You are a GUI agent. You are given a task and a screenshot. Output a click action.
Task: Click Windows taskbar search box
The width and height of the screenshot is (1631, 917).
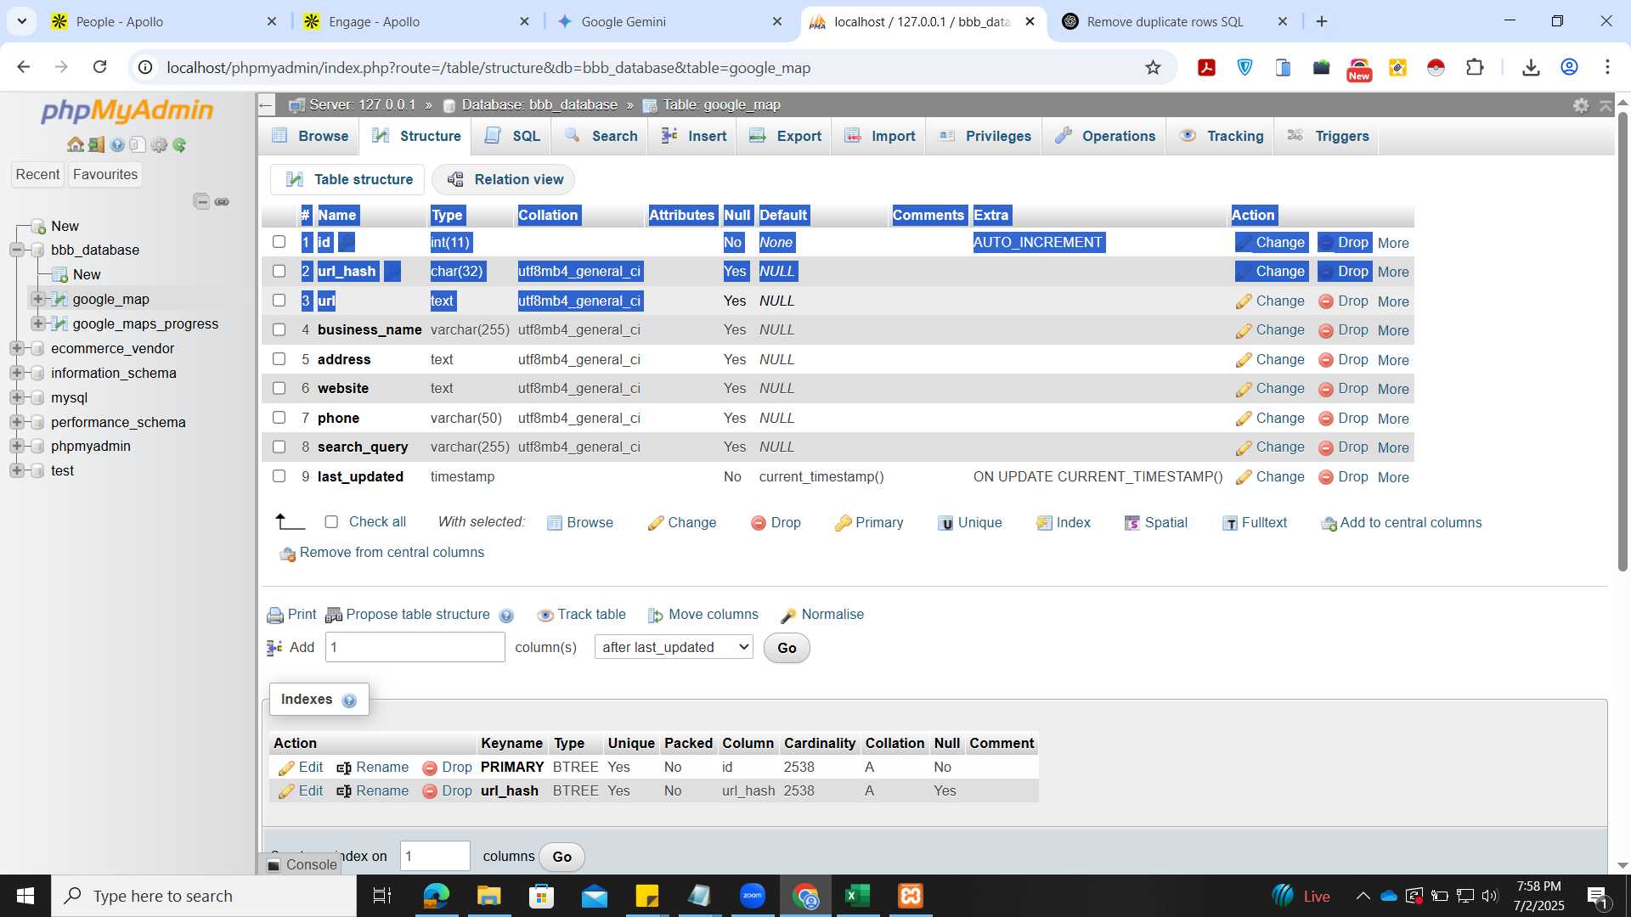point(204,896)
